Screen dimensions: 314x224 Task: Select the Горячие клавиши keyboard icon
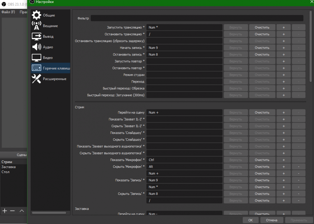pyautogui.click(x=36, y=68)
